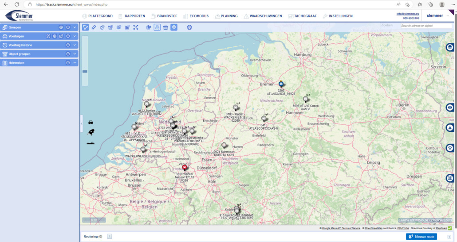Open settings gear in Groepen panel
Viewport: 457px width, 242px height.
(x=61, y=27)
